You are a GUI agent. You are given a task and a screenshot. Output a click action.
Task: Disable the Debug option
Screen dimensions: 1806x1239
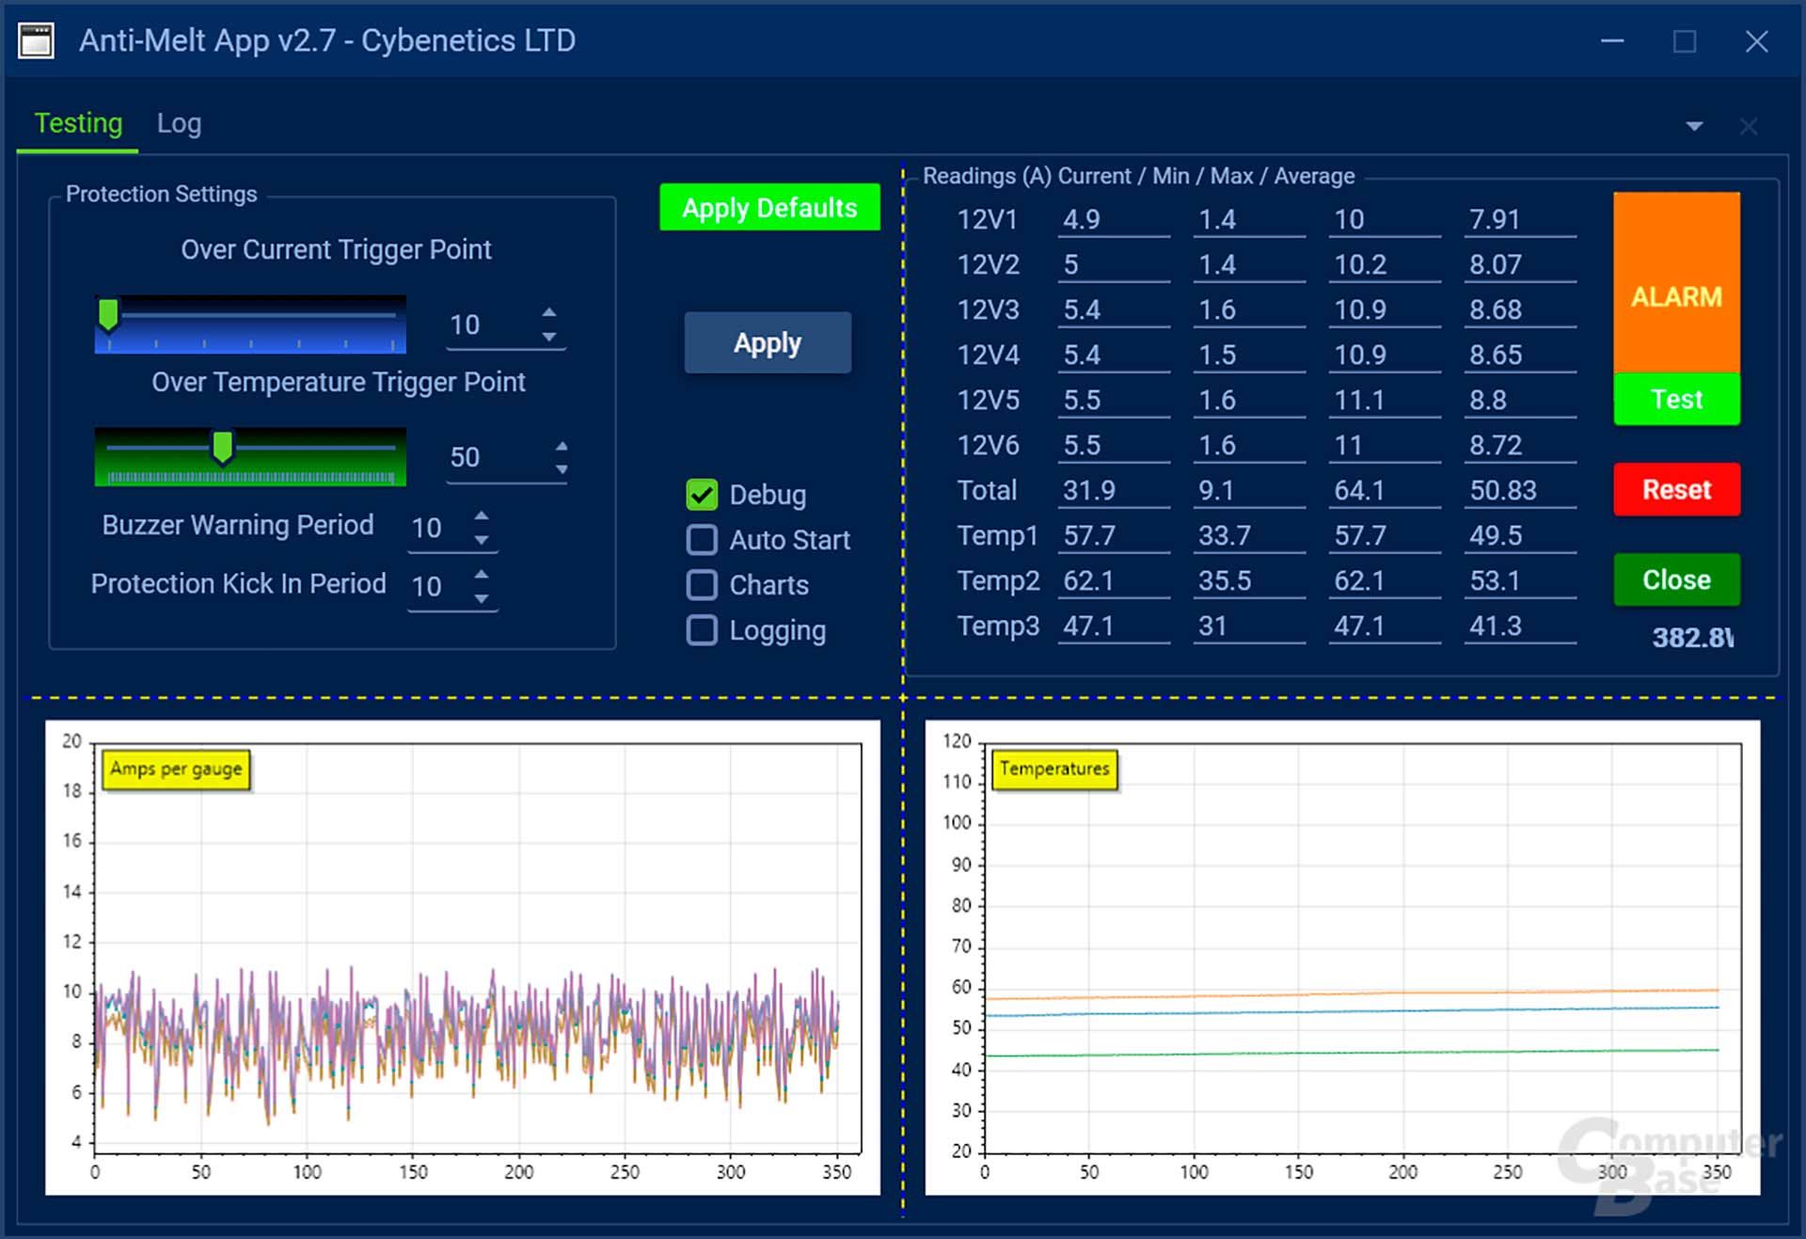(702, 494)
